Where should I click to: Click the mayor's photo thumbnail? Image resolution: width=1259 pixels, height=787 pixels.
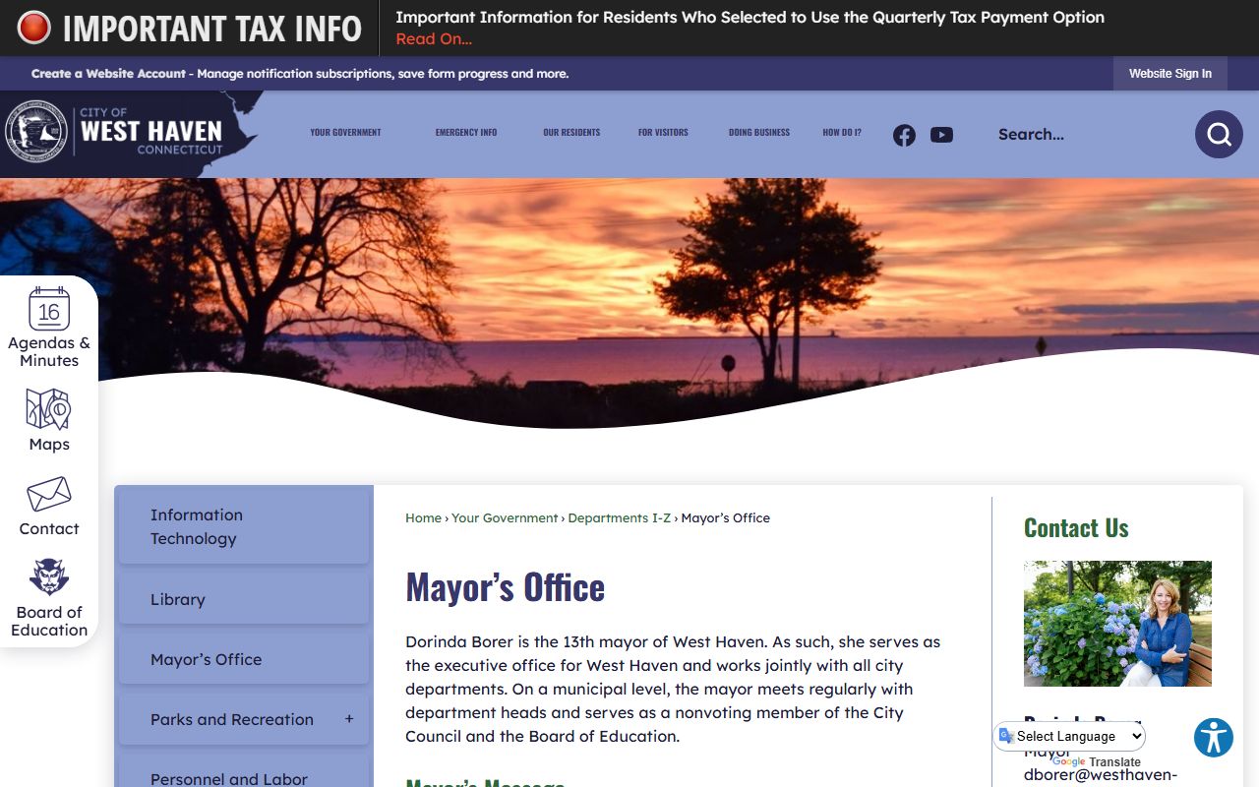click(x=1117, y=624)
